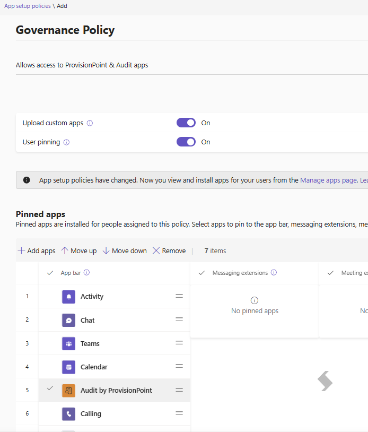
Task: Click the info icon in the policy change banner
Action: (x=27, y=180)
